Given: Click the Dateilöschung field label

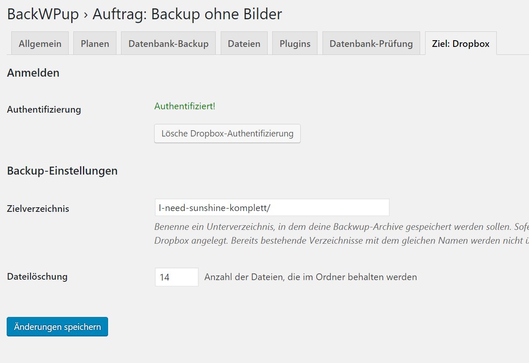Looking at the screenshot, I should [37, 276].
